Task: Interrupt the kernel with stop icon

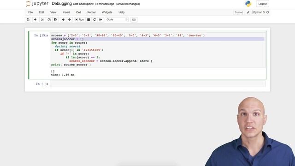Action: click(x=88, y=19)
